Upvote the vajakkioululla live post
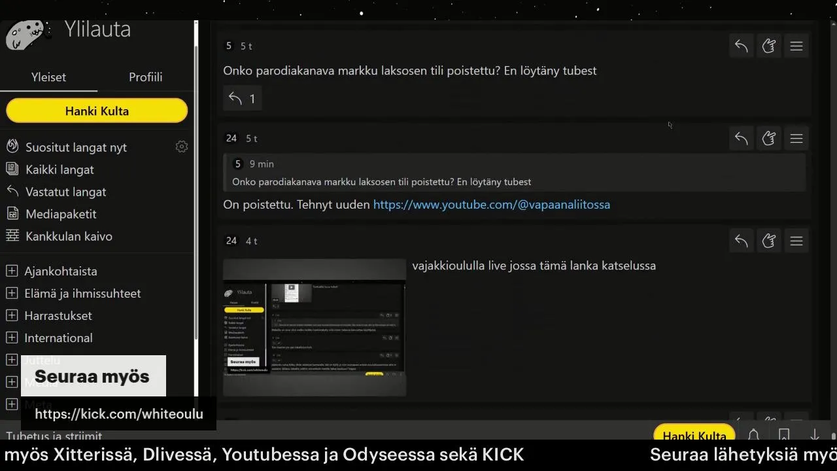Image resolution: width=837 pixels, height=471 pixels. pos(769,241)
